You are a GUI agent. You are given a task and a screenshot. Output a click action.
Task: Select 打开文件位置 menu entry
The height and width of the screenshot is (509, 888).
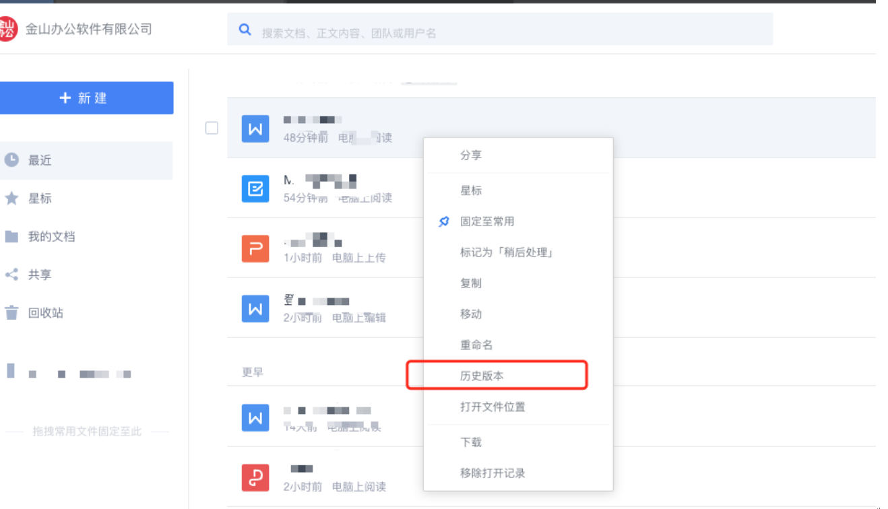coord(493,407)
